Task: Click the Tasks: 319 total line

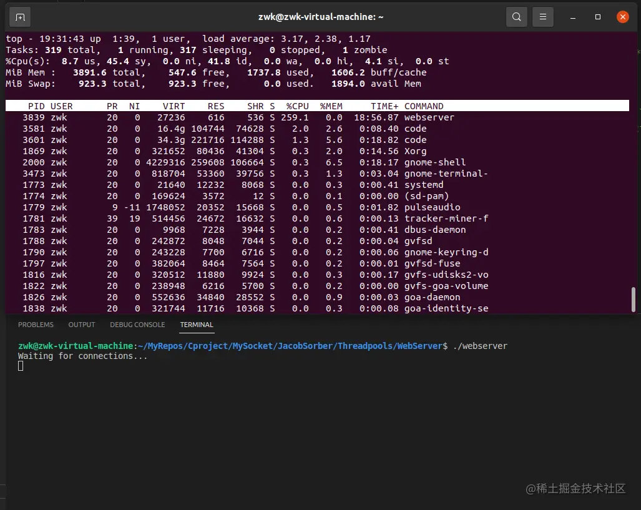Action: 196,51
